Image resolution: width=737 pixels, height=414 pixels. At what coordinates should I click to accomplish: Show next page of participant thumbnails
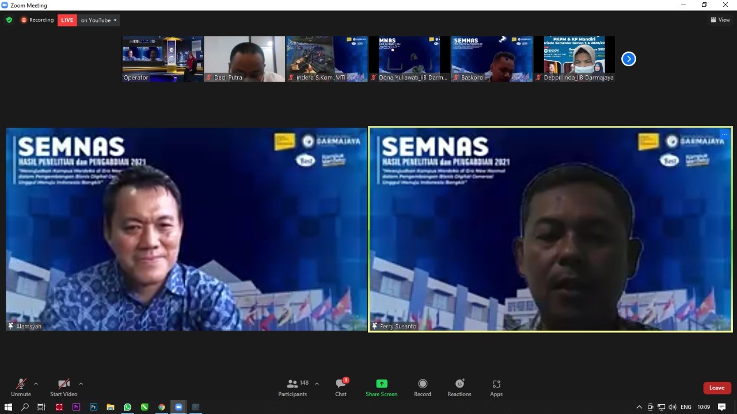[x=629, y=59]
